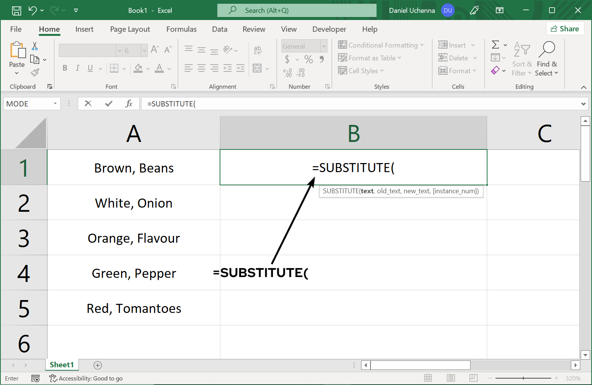Click the zoom slider handle
The height and width of the screenshot is (385, 592).
(x=523, y=378)
